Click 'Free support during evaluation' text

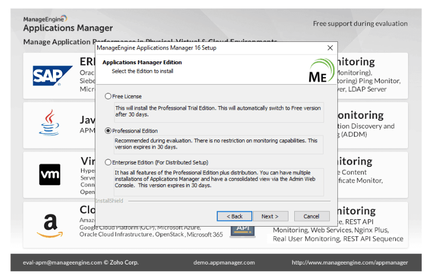pos(360,24)
